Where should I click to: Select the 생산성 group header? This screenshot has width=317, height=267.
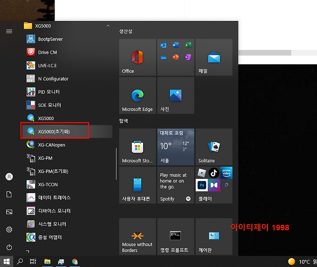[x=126, y=31]
